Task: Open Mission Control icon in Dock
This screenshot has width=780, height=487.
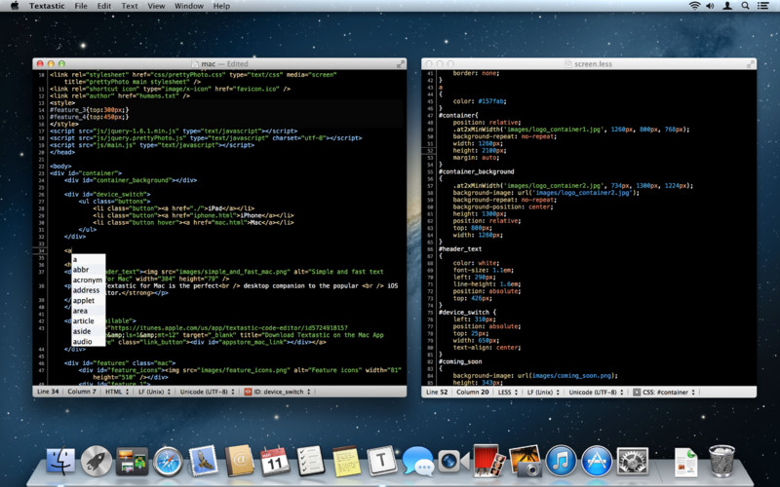Action: click(x=132, y=461)
